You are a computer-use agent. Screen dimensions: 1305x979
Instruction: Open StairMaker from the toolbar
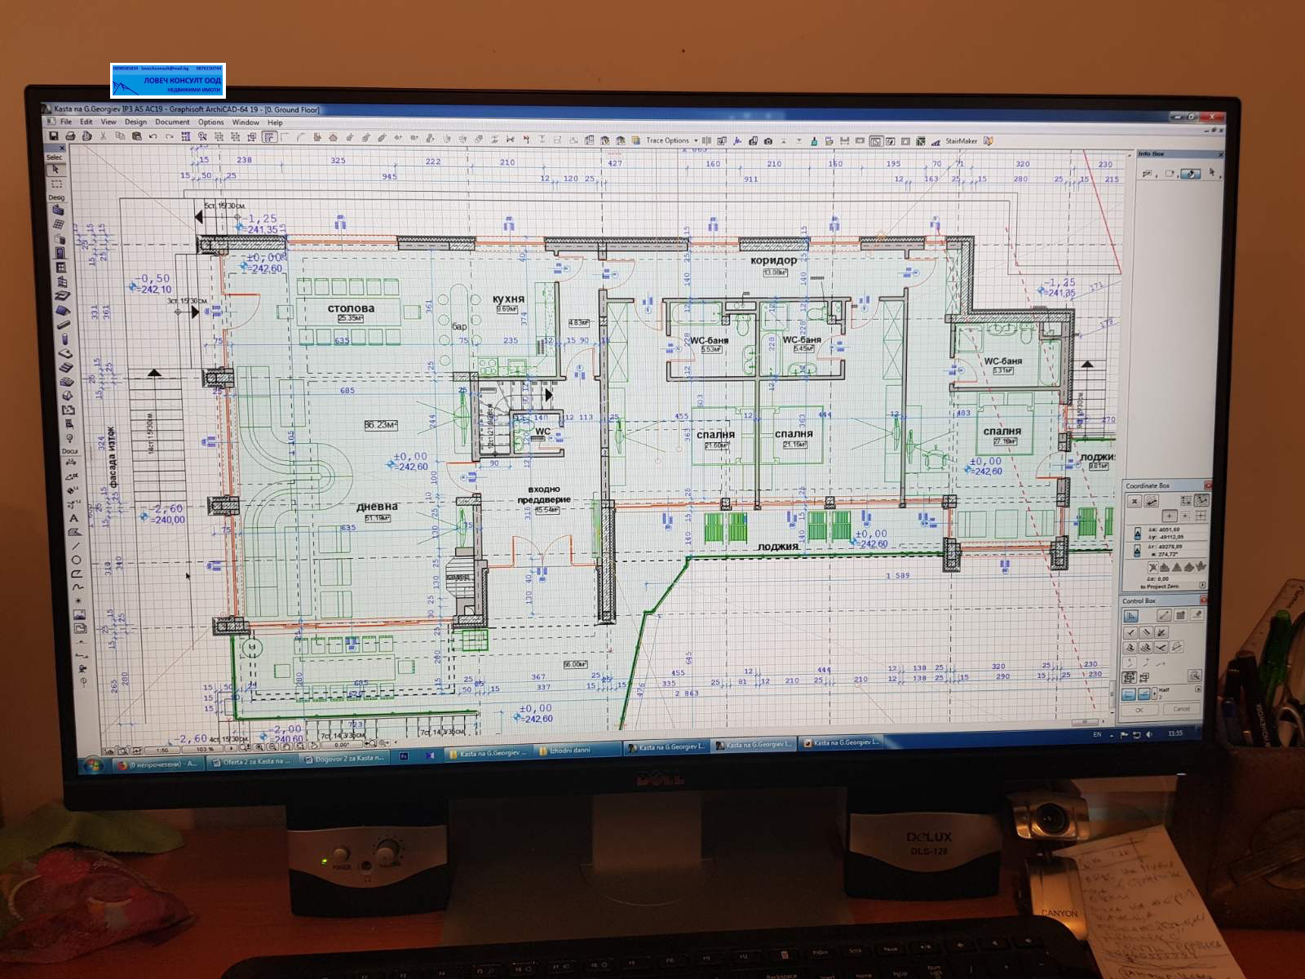tap(961, 141)
